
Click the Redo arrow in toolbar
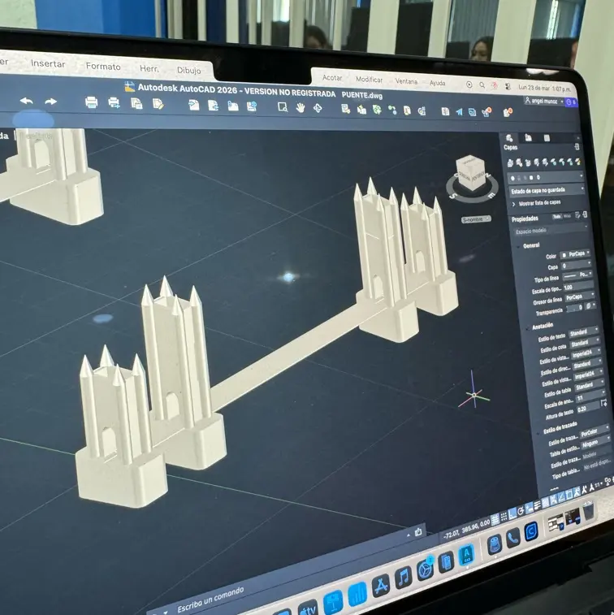(50, 102)
